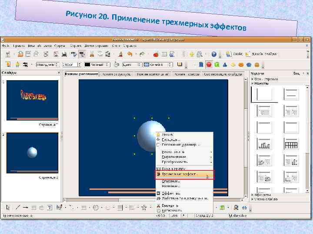Image resolution: width=313 pixels, height=234 pixels.
Task: Choose Положение и размер in context menu
Action: (185, 145)
